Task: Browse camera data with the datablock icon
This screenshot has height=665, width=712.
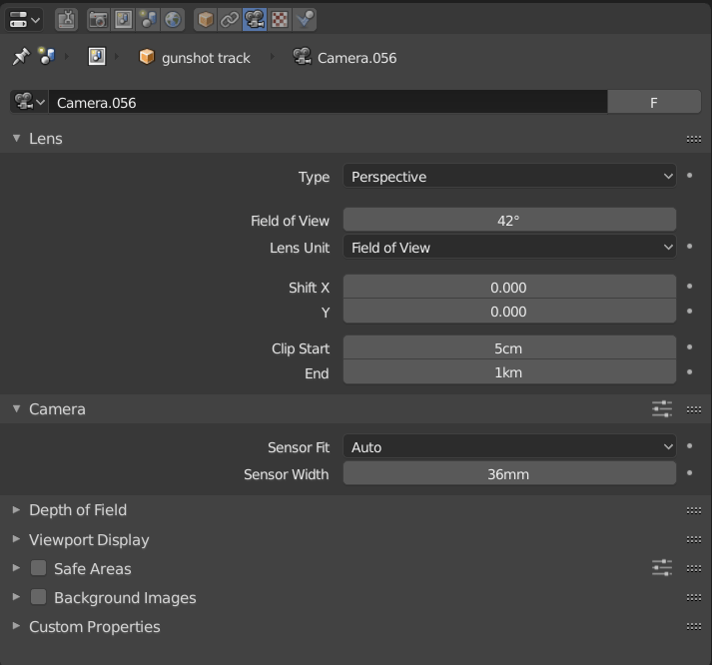Action: pyautogui.click(x=29, y=102)
